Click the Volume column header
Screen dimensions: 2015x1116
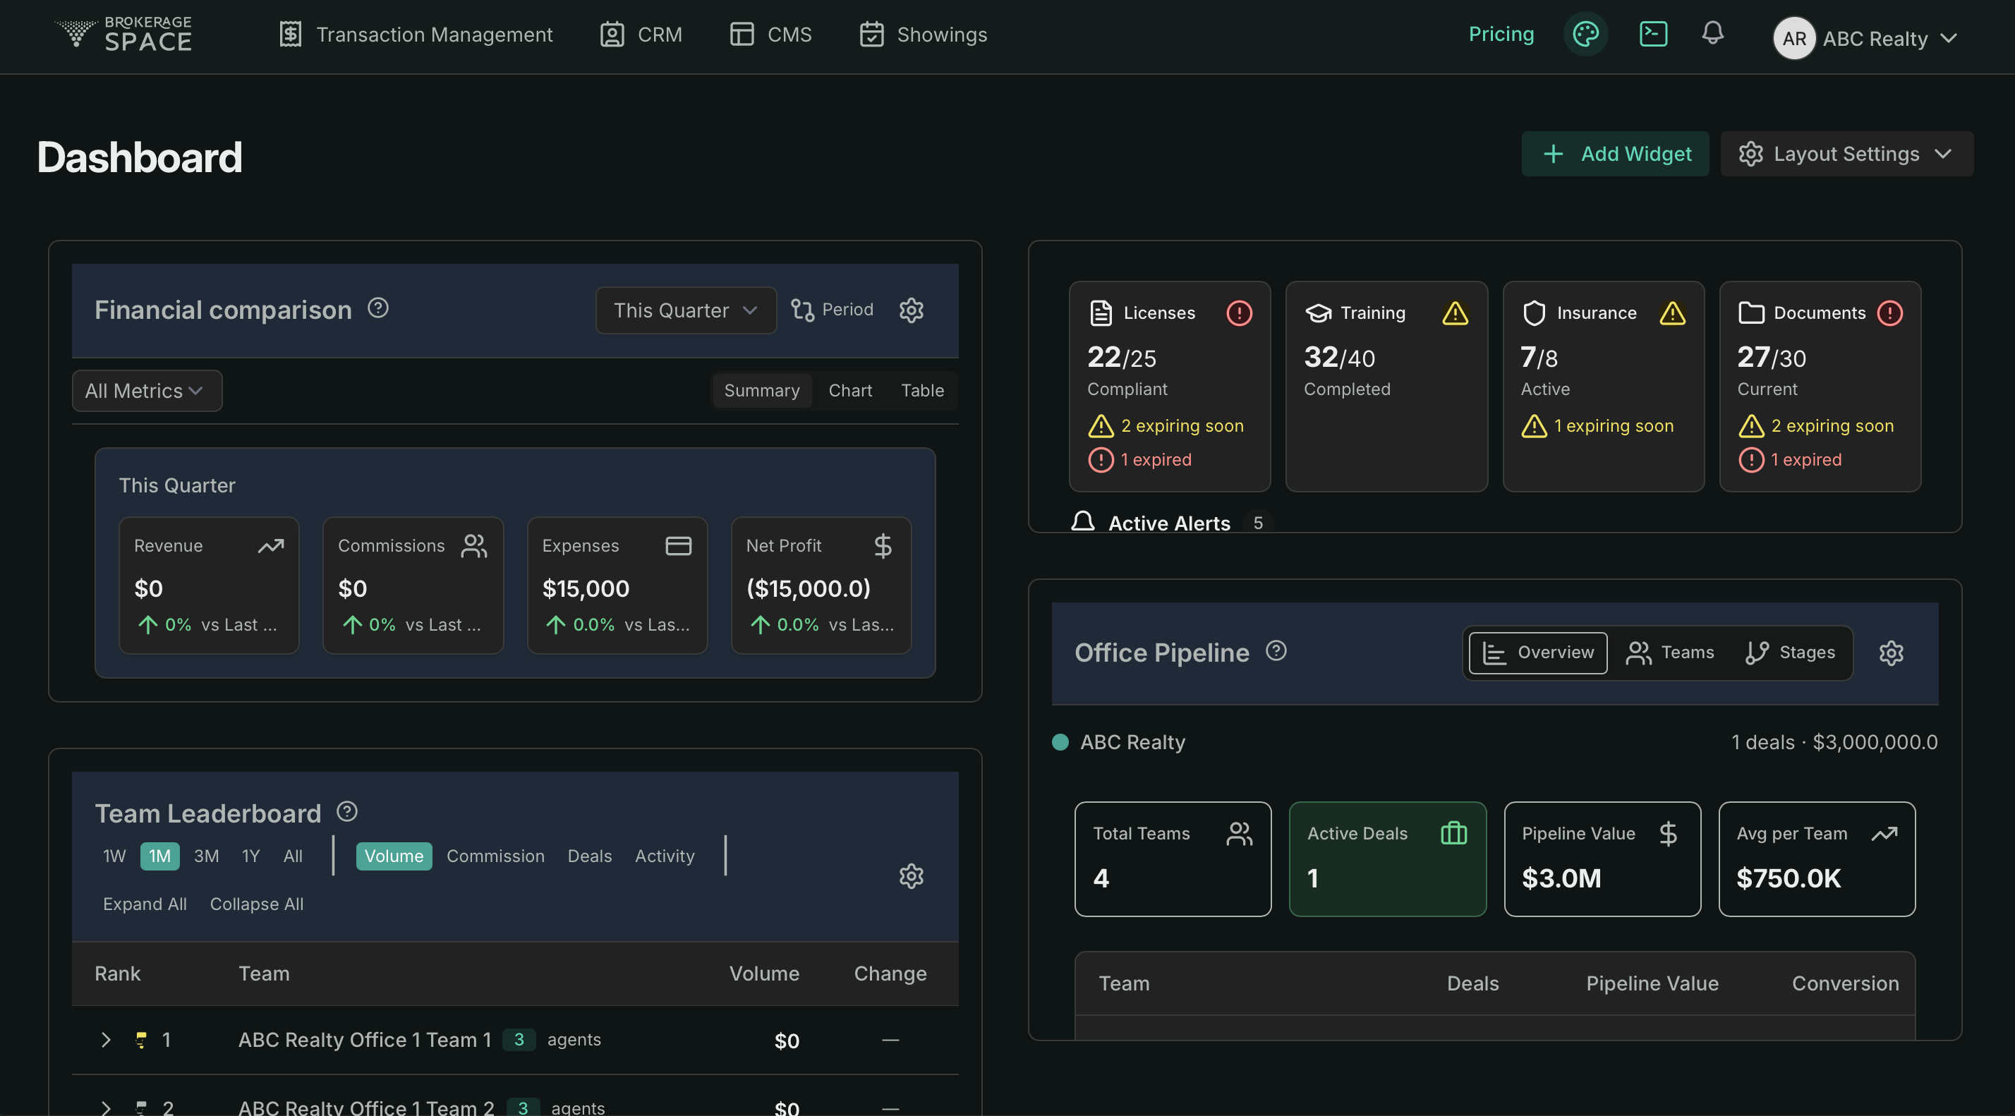764,974
